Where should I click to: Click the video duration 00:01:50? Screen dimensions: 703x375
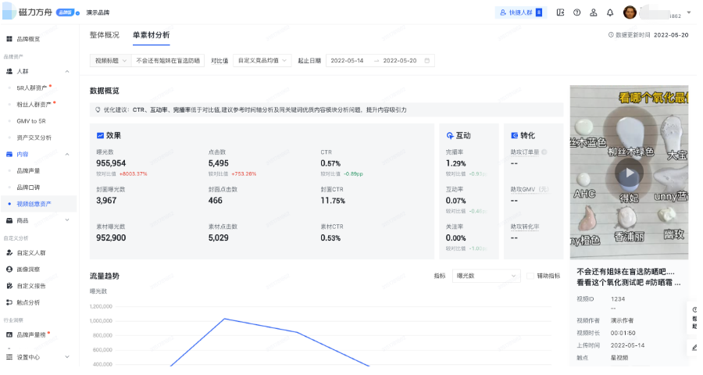[x=623, y=333]
